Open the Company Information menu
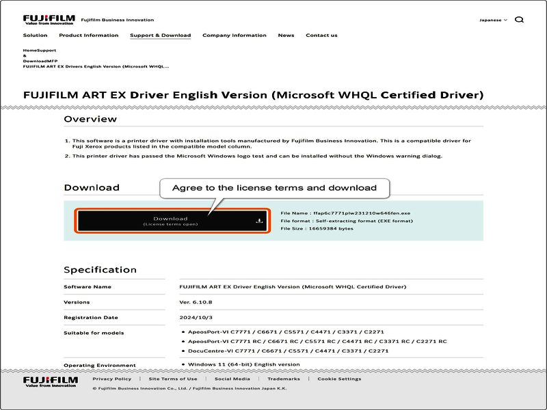 (235, 36)
